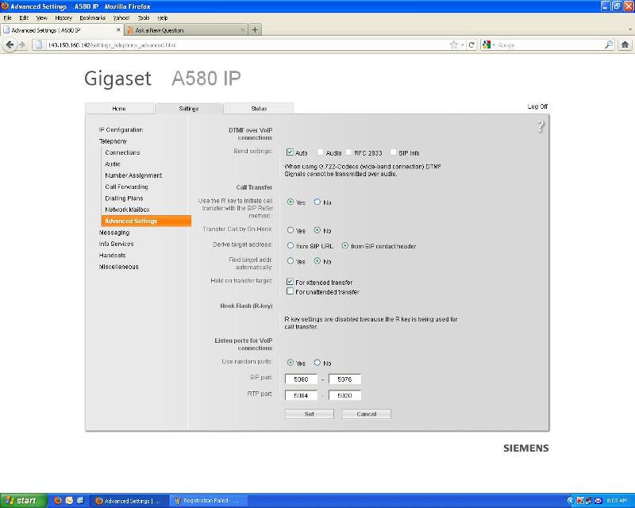Reload the page with the refresh icon
This screenshot has height=508, width=635.
pyautogui.click(x=471, y=45)
